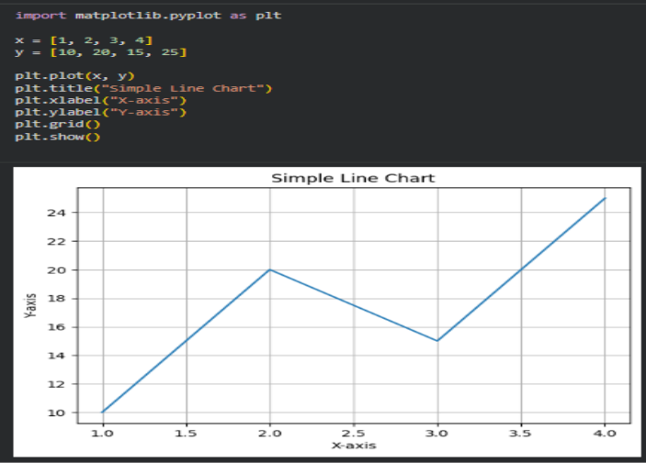The image size is (646, 463).
Task: Click the 2.5 tick label on the x-axis
Action: coord(353,431)
